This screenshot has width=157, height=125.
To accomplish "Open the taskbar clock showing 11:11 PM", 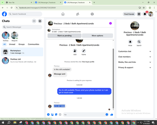I will 147,122.
